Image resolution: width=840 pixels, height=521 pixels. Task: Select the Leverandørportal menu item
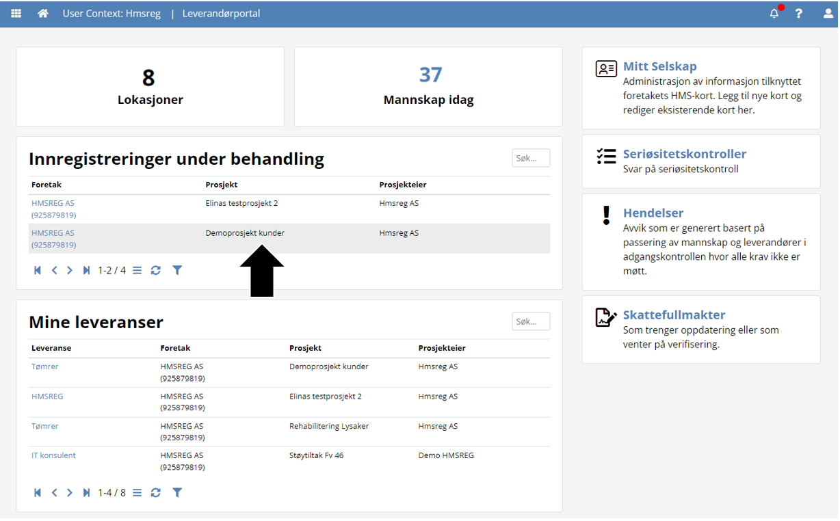[x=220, y=13]
